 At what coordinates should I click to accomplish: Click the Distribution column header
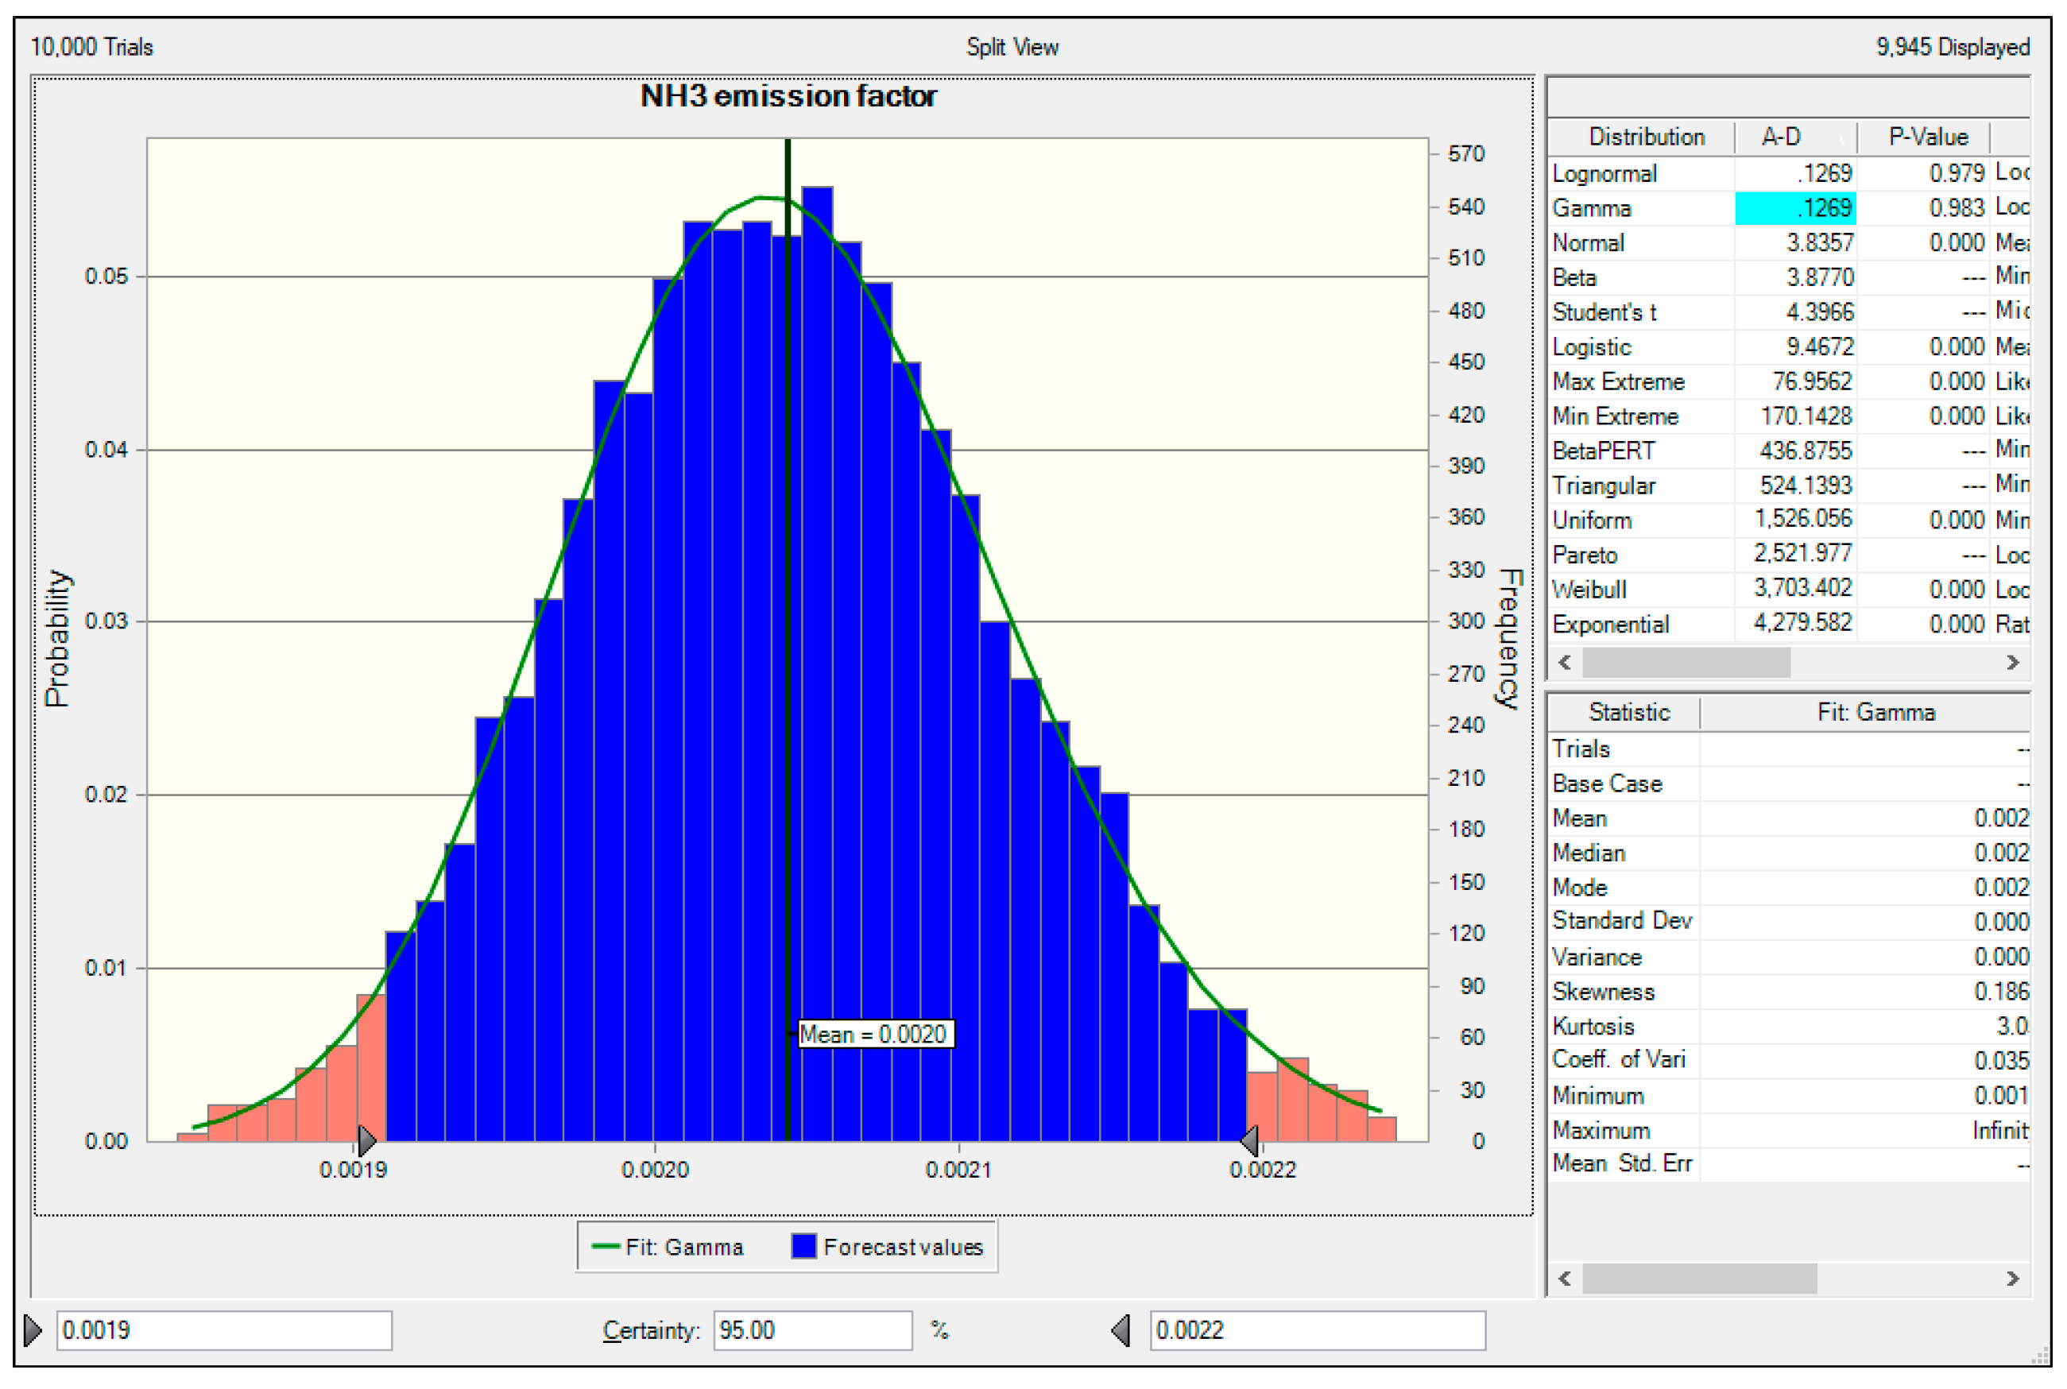click(x=1644, y=137)
